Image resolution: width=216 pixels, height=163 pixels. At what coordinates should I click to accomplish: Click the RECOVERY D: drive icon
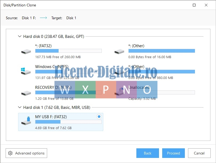[x=26, y=93]
